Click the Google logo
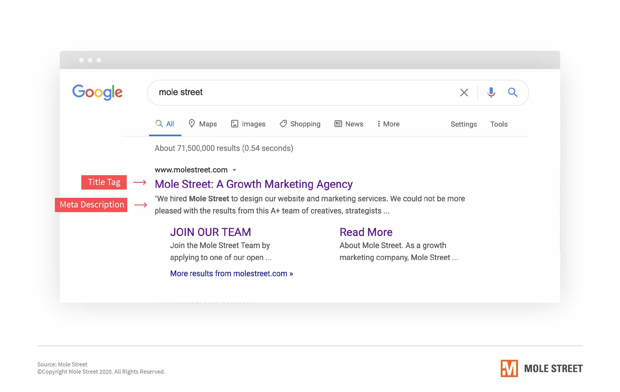620x392 pixels. click(97, 92)
